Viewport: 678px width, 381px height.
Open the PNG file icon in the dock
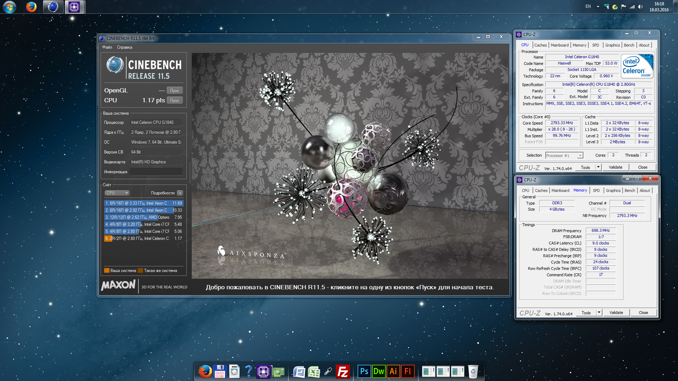234,371
